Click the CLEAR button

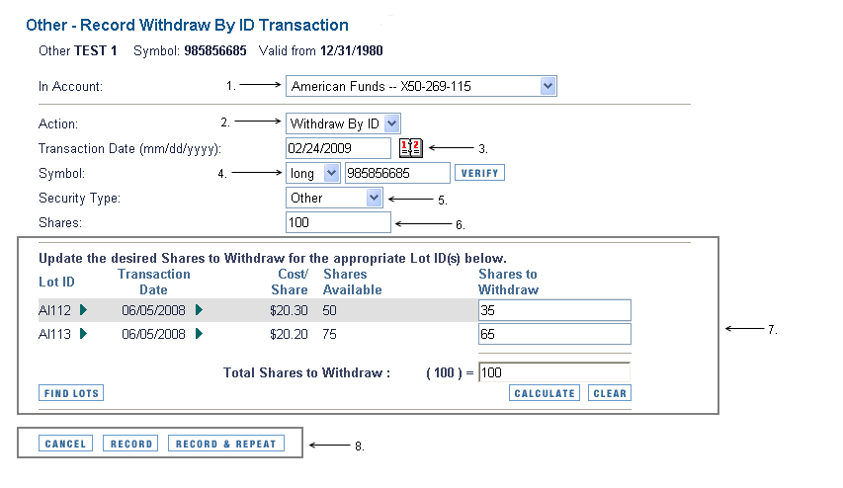click(610, 393)
